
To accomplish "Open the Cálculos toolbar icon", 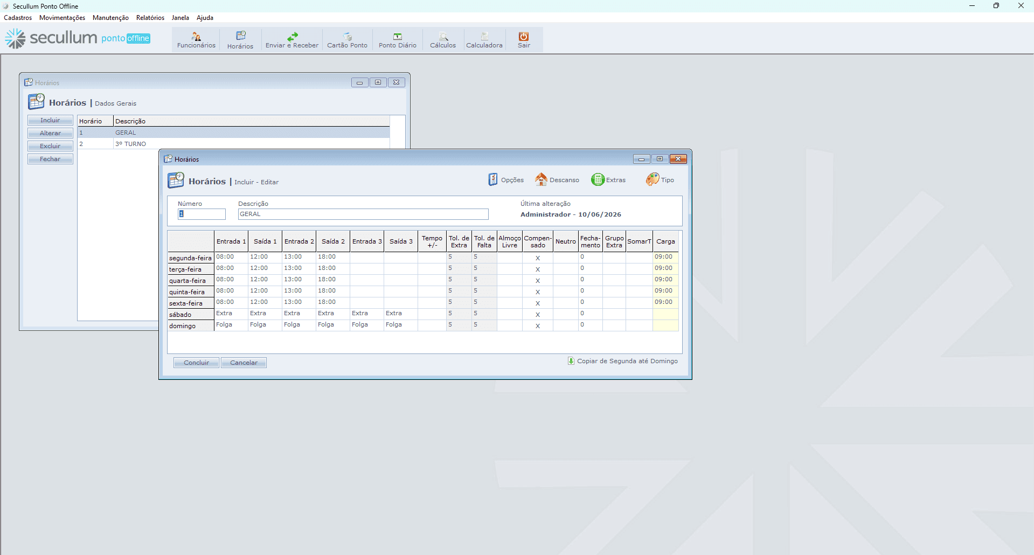I will click(443, 40).
